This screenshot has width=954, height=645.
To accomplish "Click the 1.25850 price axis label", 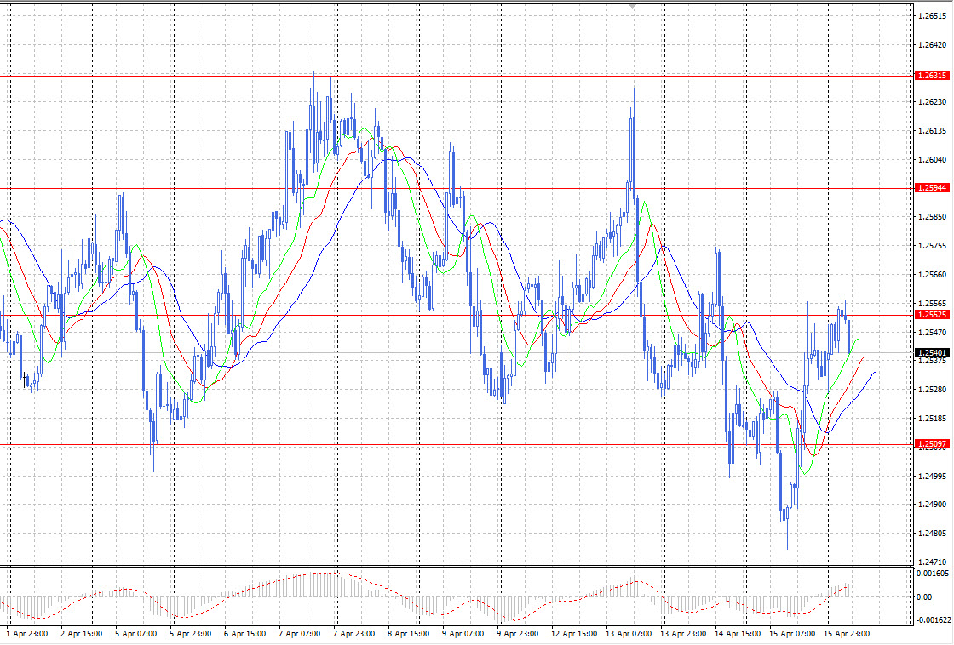I will click(x=932, y=217).
